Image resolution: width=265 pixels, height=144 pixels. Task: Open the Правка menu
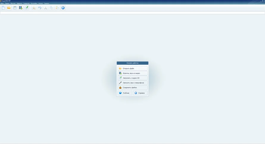tap(7, 3)
